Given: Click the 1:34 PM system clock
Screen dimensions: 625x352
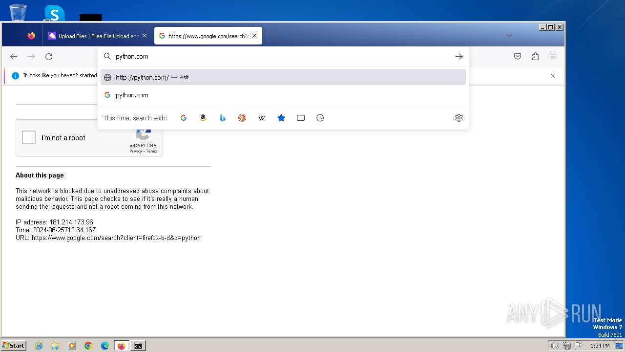Looking at the screenshot, I should (600, 346).
